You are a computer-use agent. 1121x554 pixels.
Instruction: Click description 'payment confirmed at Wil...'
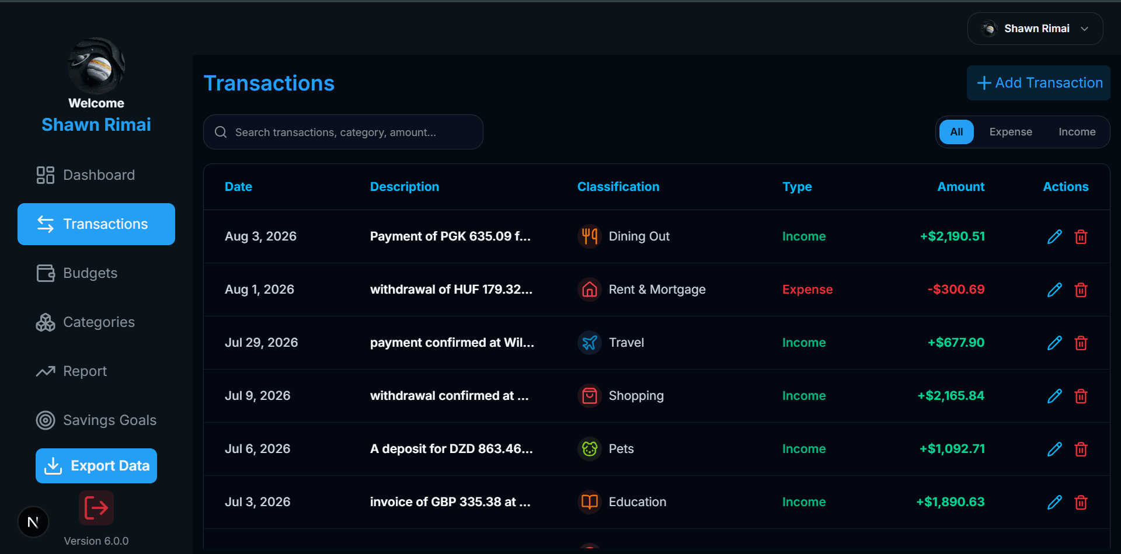point(452,343)
